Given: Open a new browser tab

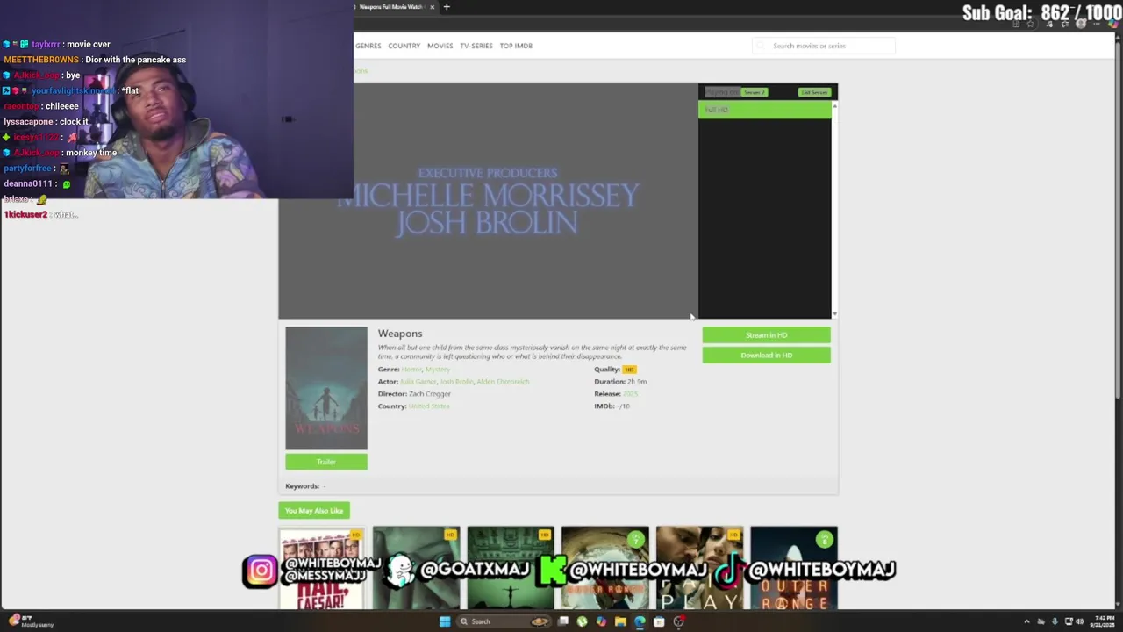Looking at the screenshot, I should (447, 7).
